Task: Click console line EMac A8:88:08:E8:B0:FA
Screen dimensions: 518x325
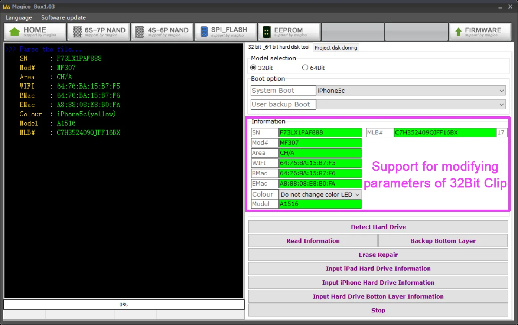Action: click(x=70, y=105)
